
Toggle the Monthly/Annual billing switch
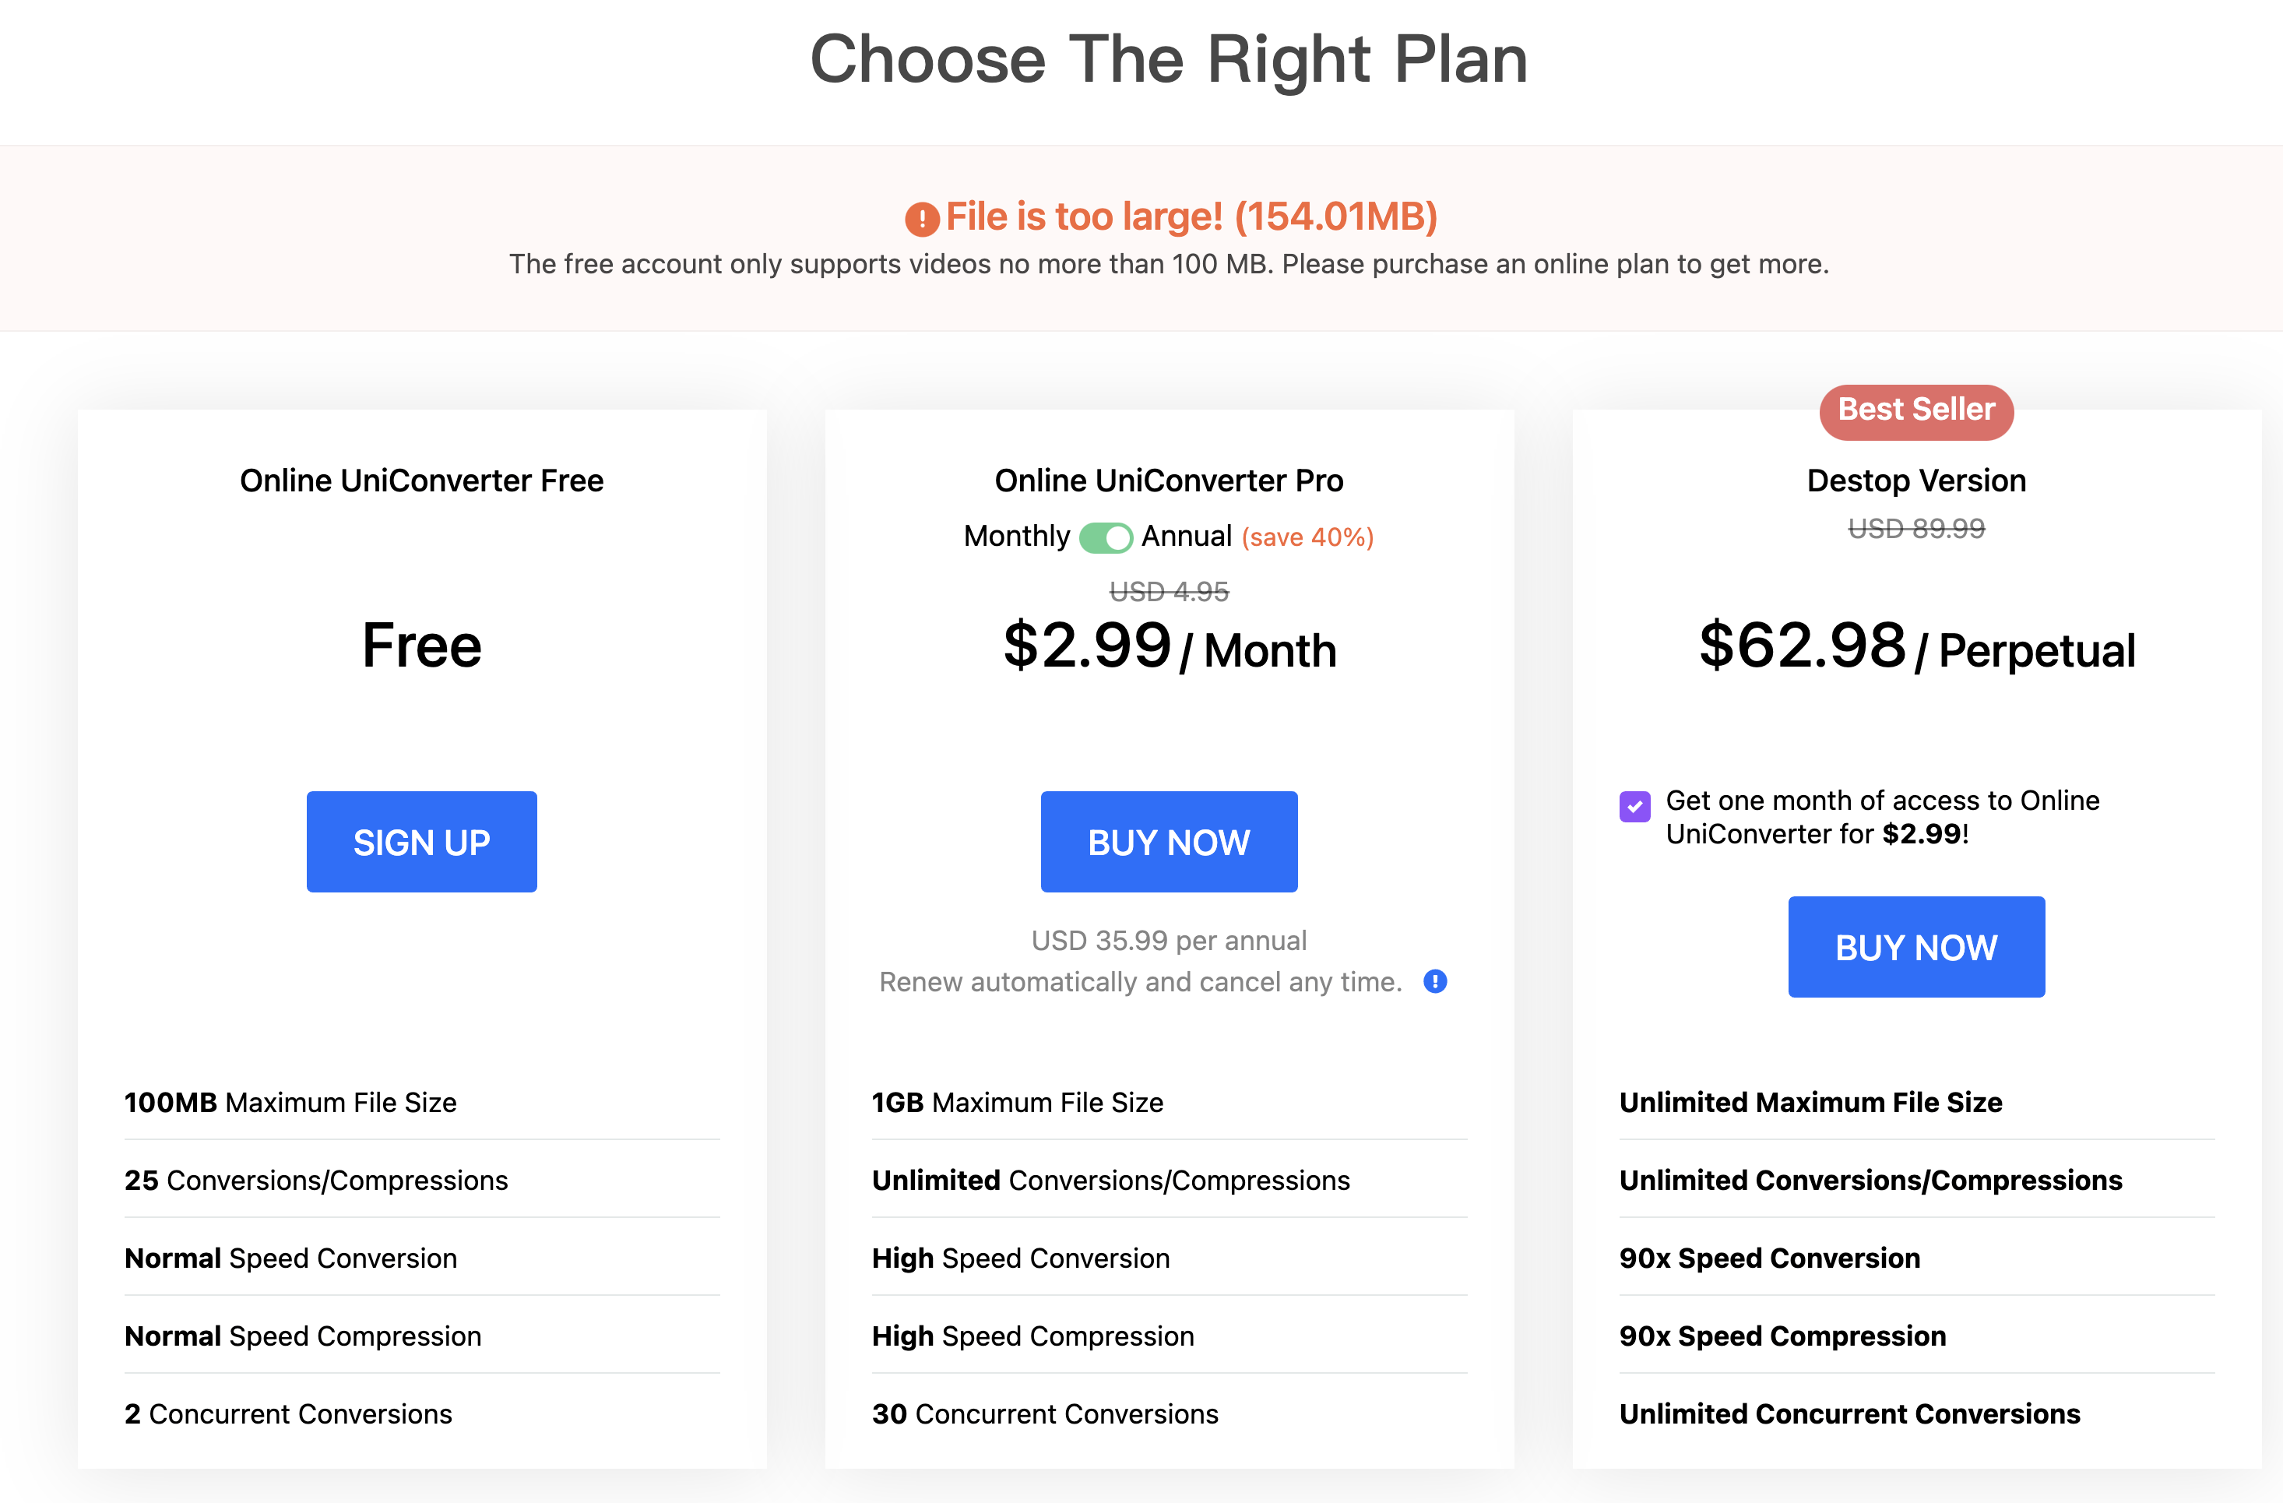coord(1105,537)
